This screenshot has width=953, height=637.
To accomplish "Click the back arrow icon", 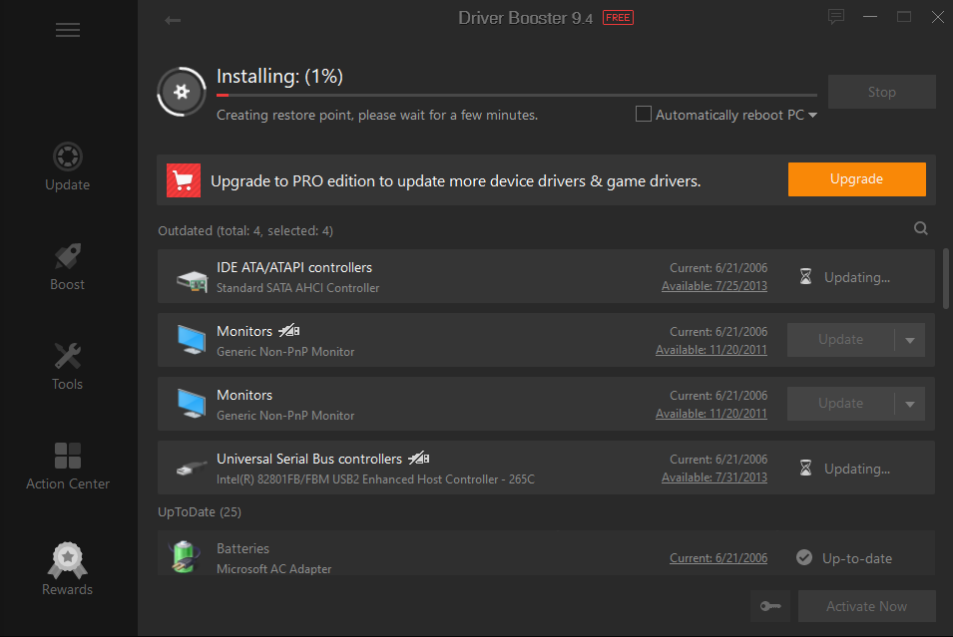I will click(x=173, y=20).
